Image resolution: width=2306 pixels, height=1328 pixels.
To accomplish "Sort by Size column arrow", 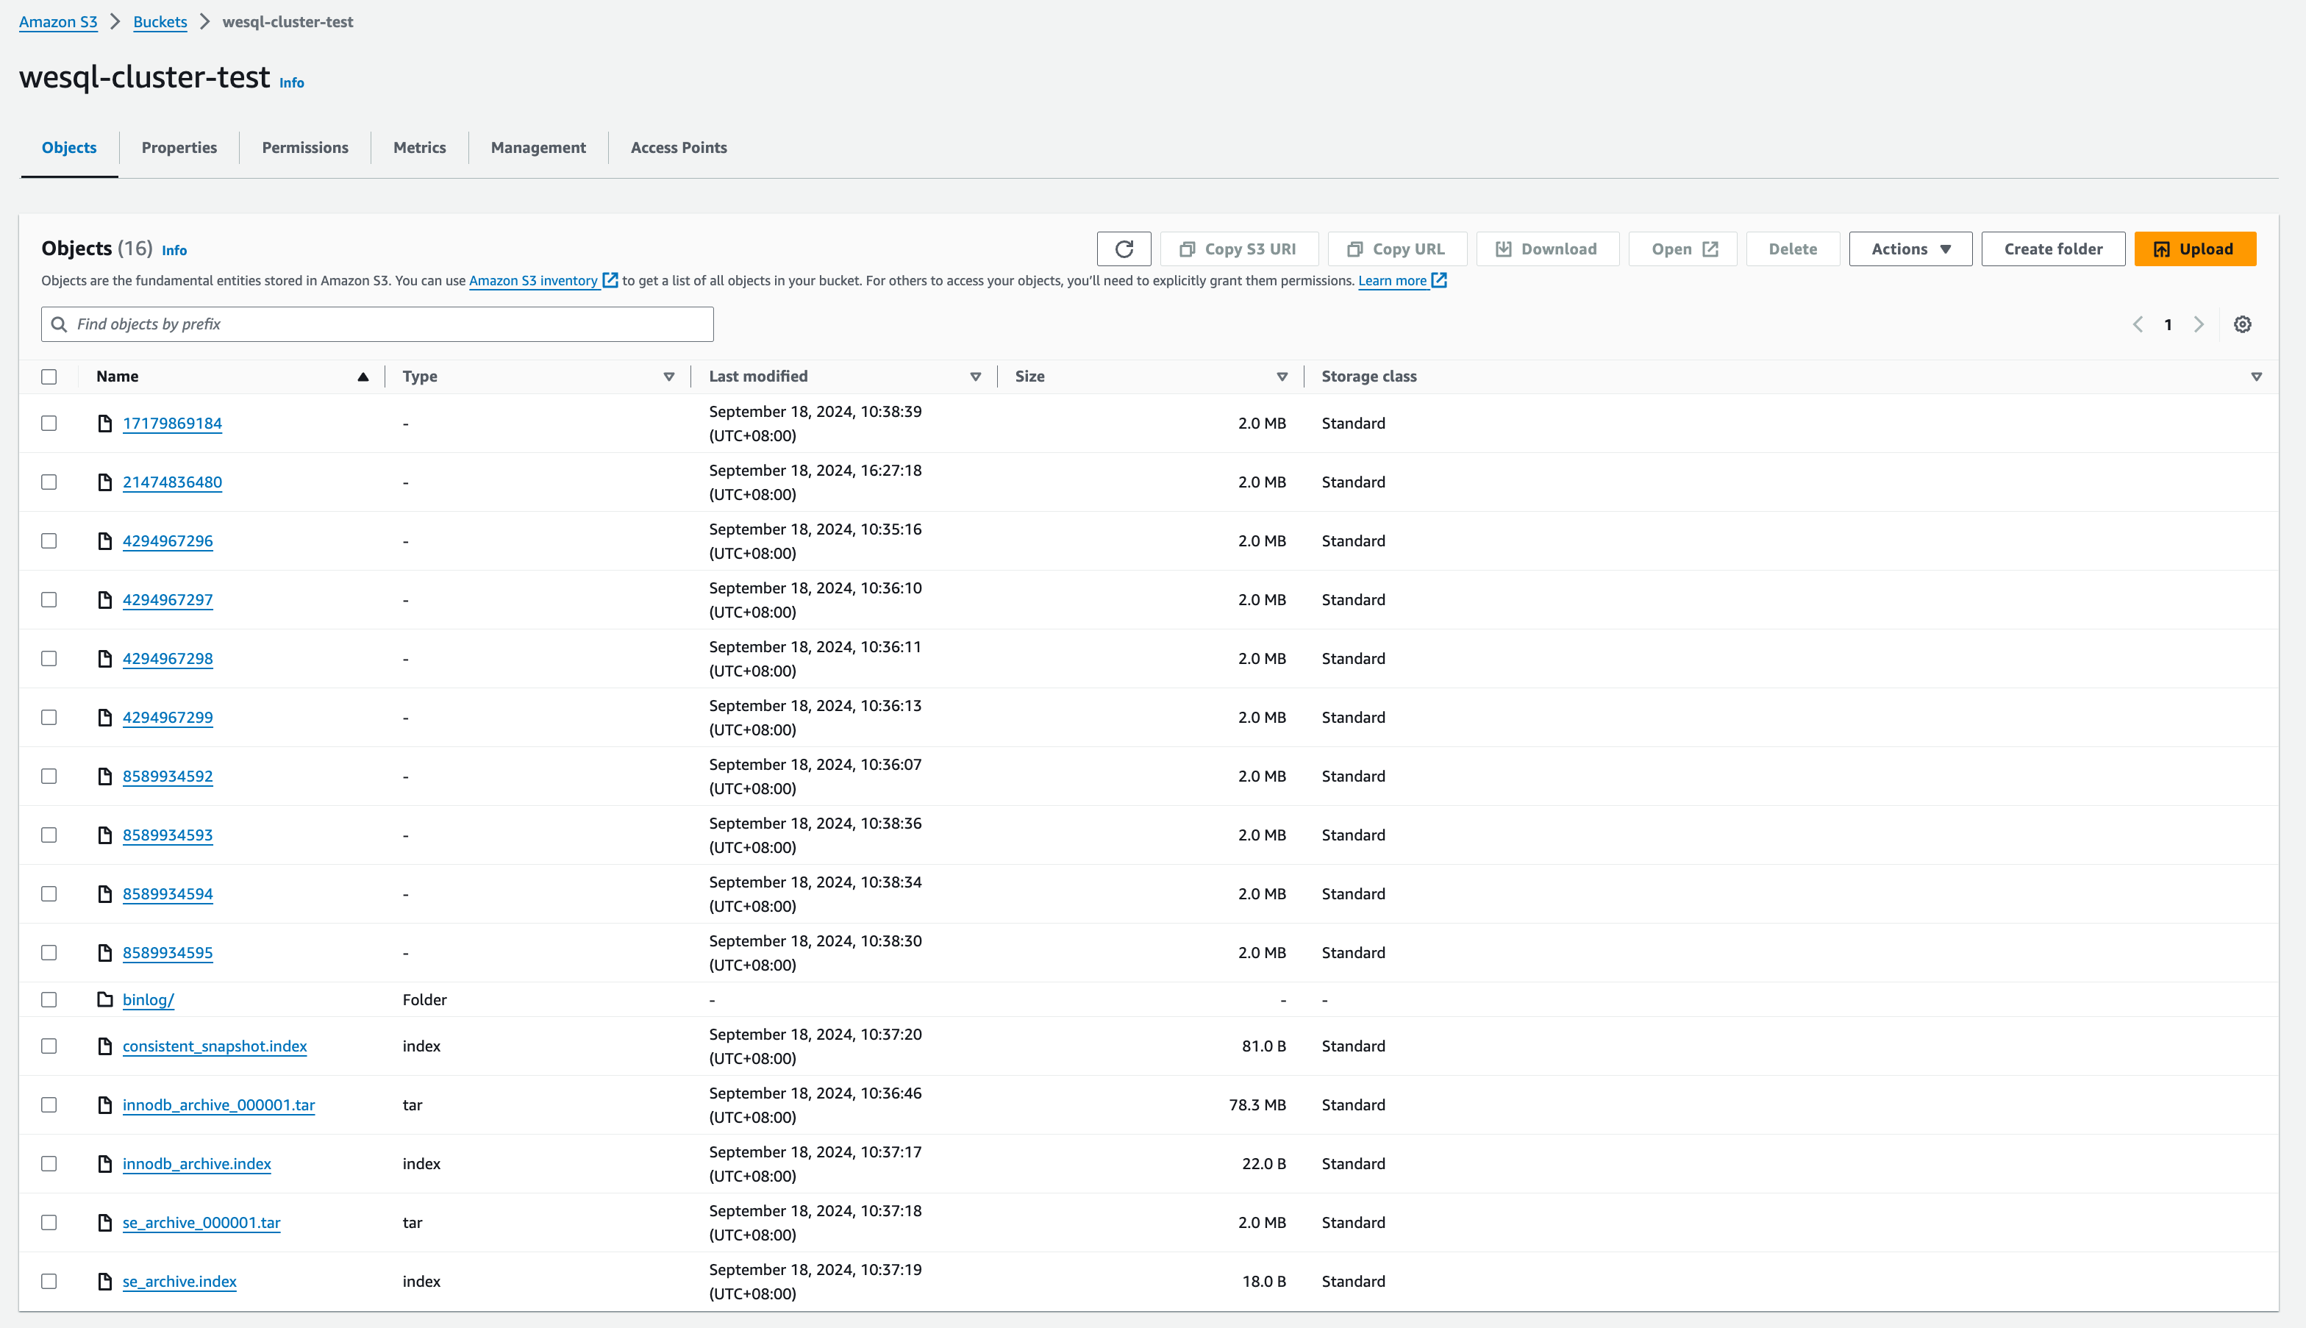I will [x=1282, y=376].
